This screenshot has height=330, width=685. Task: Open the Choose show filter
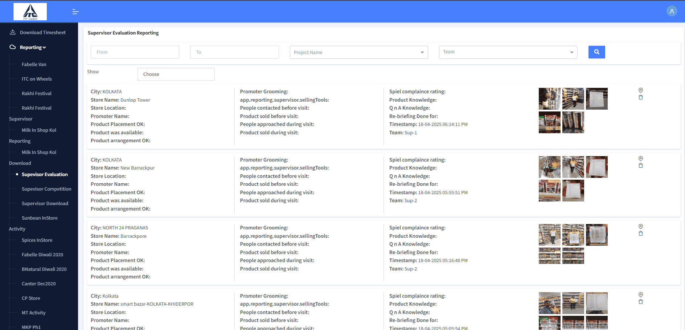[176, 74]
